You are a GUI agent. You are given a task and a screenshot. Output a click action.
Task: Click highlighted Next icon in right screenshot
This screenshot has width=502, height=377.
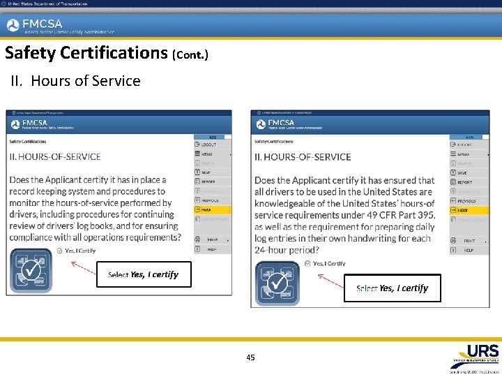pos(453,210)
